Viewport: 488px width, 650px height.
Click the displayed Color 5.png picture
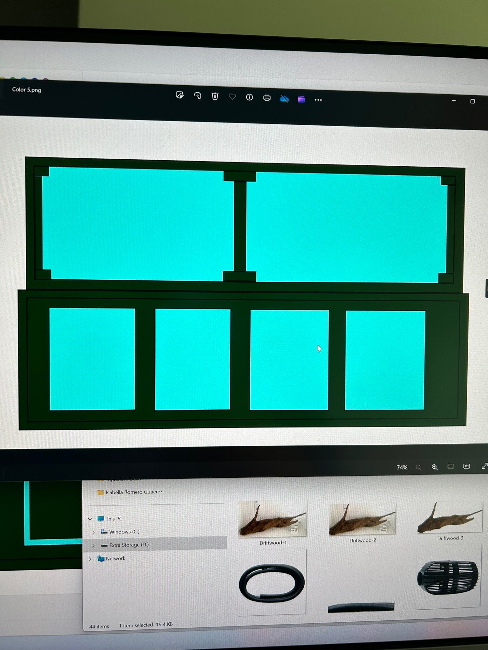[x=243, y=293]
